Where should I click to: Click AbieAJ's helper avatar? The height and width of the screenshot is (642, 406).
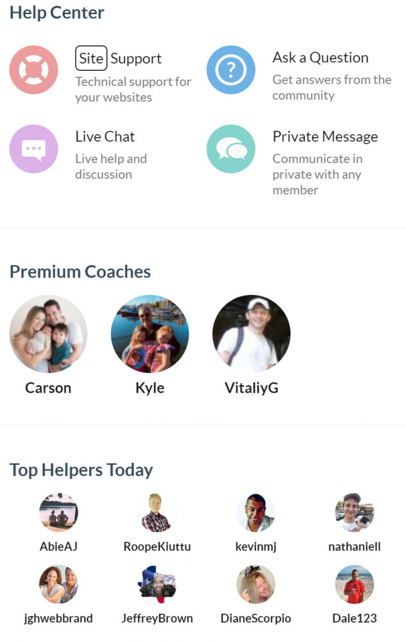pos(59,513)
